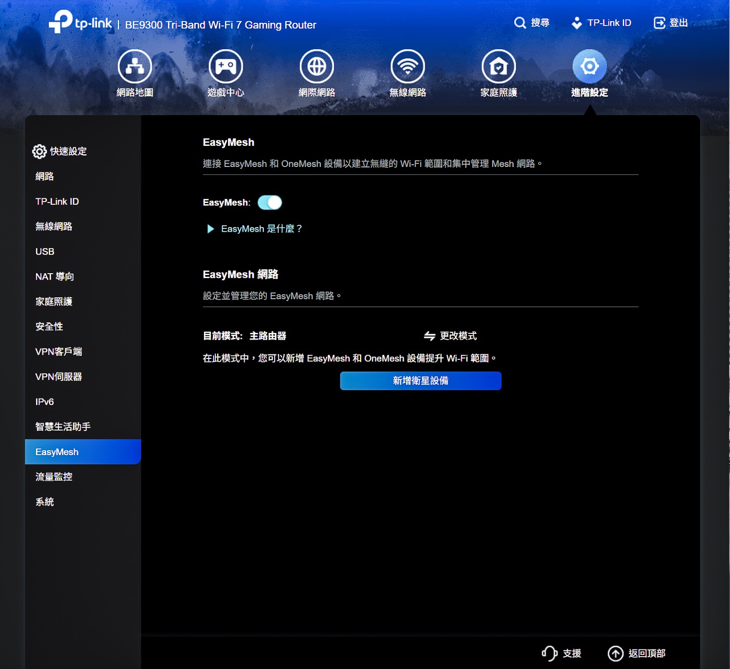The height and width of the screenshot is (669, 730).
Task: Click the 家庭照護 top tab label
Action: [499, 93]
